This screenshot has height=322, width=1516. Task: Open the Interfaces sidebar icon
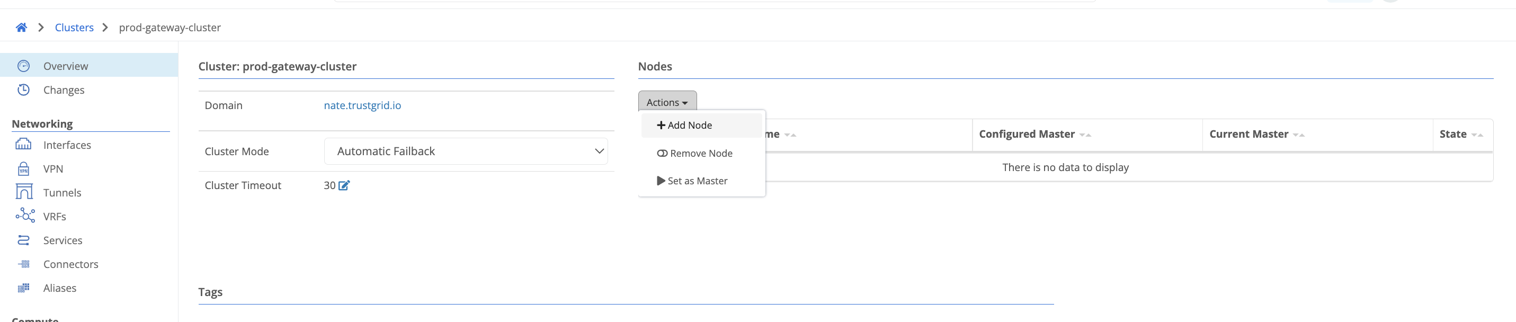tap(23, 145)
